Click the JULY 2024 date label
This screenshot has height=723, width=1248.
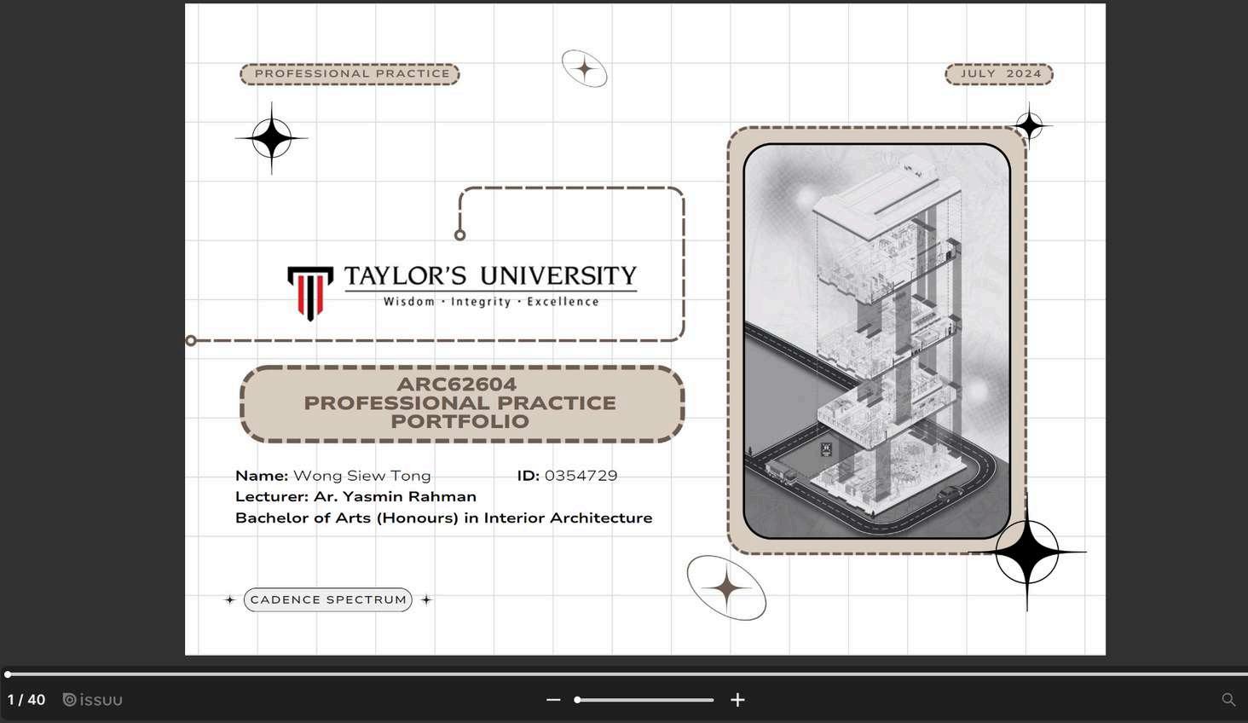tap(999, 74)
